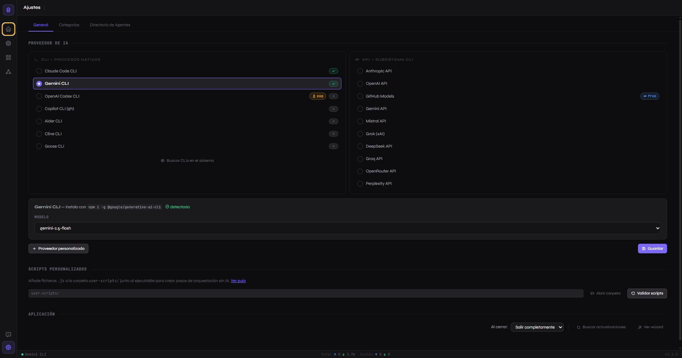
Task: Open the network graph sidebar icon
Action: [9, 72]
